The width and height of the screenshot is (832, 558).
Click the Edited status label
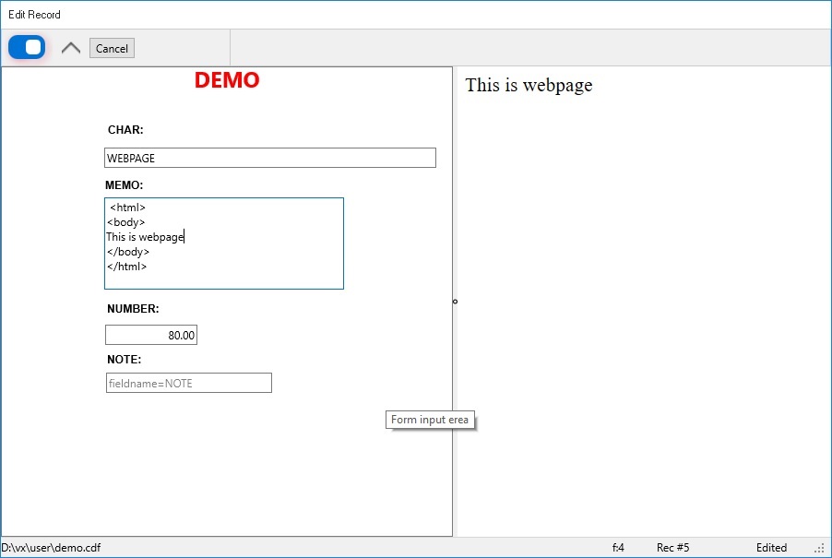point(771,548)
